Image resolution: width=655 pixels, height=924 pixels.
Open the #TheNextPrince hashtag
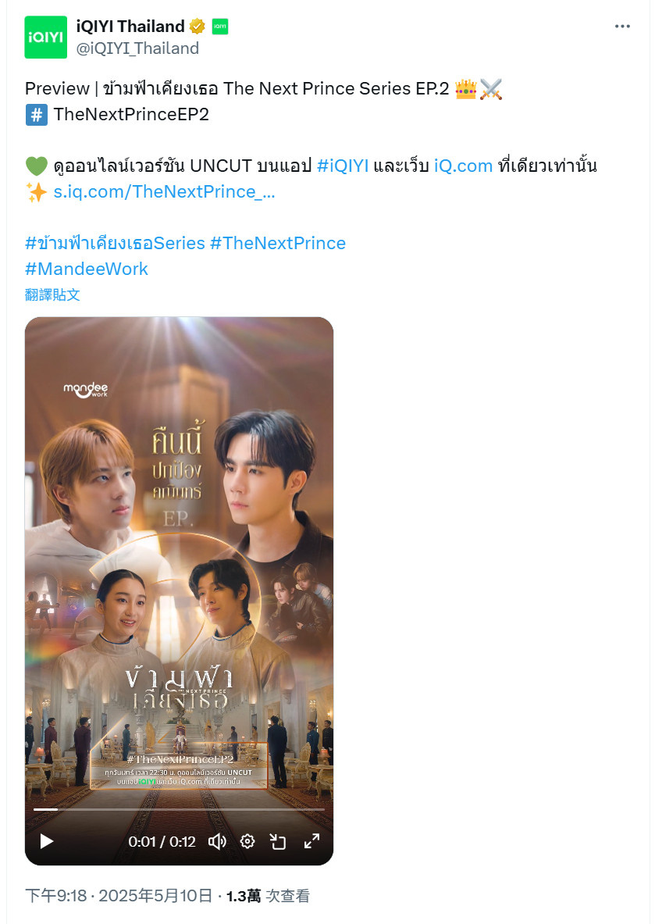point(278,243)
